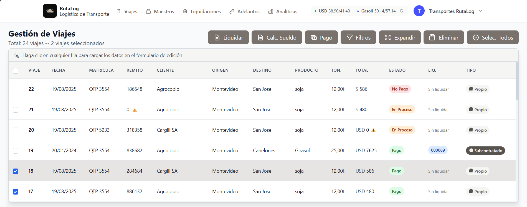The height and width of the screenshot is (207, 527).
Task: Open the Adelantos tab
Action: coord(244,11)
